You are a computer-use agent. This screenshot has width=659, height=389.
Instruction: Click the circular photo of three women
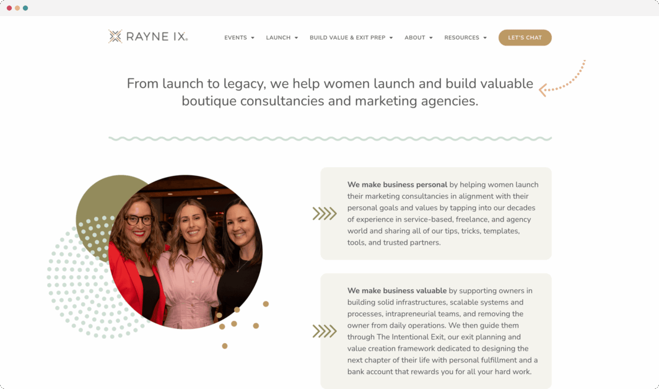point(185,252)
